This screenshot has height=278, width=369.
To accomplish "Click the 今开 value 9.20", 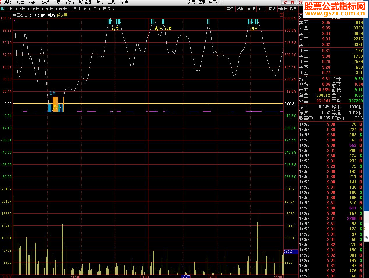I will (359, 79).
